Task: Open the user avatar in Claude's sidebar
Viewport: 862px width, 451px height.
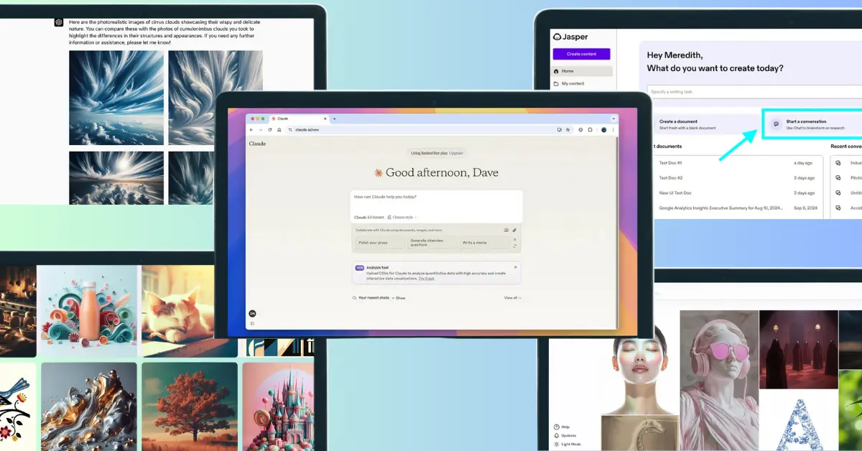Action: (x=252, y=313)
